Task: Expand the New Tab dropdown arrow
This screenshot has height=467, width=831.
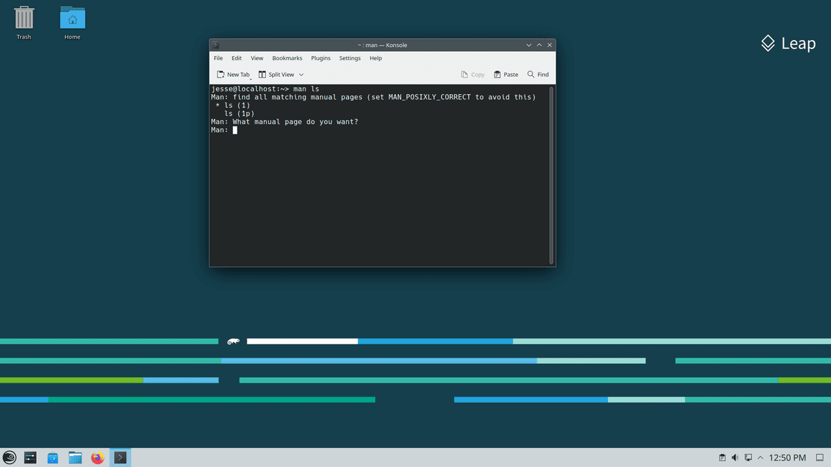Action: coord(252,77)
